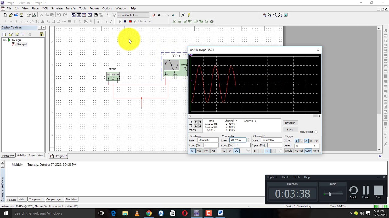Set trigger source to Ext
The image size is (389, 218).
pyautogui.click(x=316, y=141)
